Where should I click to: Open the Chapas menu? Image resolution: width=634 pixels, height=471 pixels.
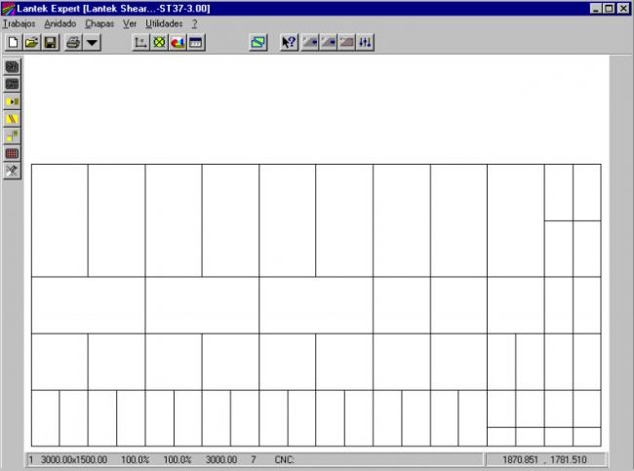click(x=99, y=23)
